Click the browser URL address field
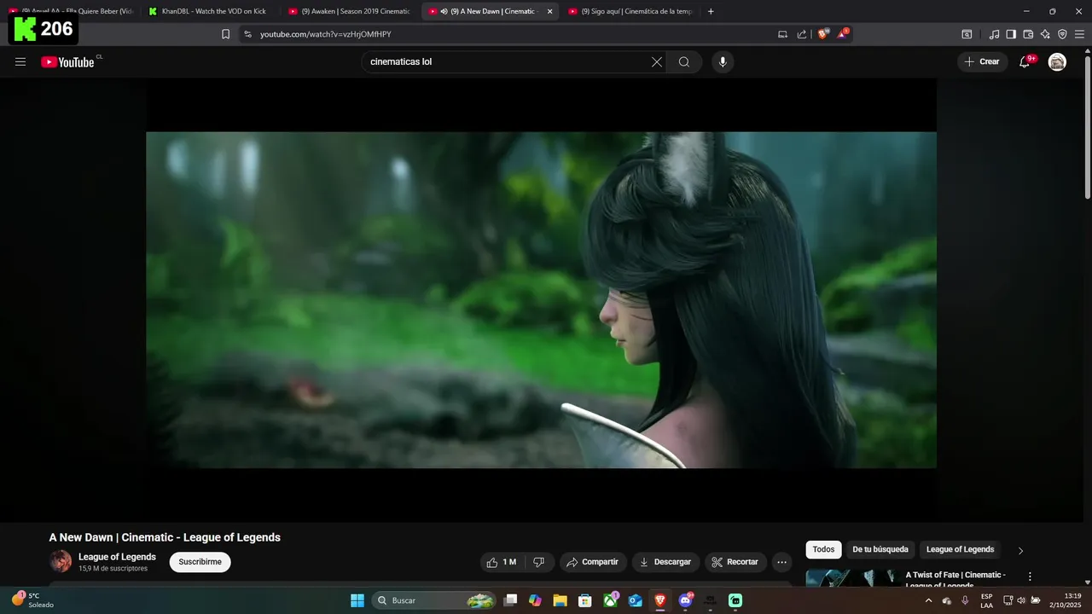 pos(512,34)
